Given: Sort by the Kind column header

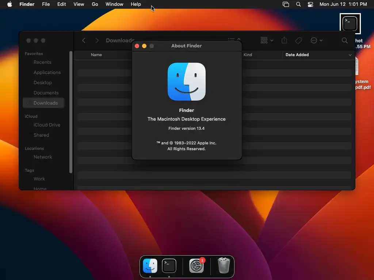Looking at the screenshot, I should (x=248, y=55).
